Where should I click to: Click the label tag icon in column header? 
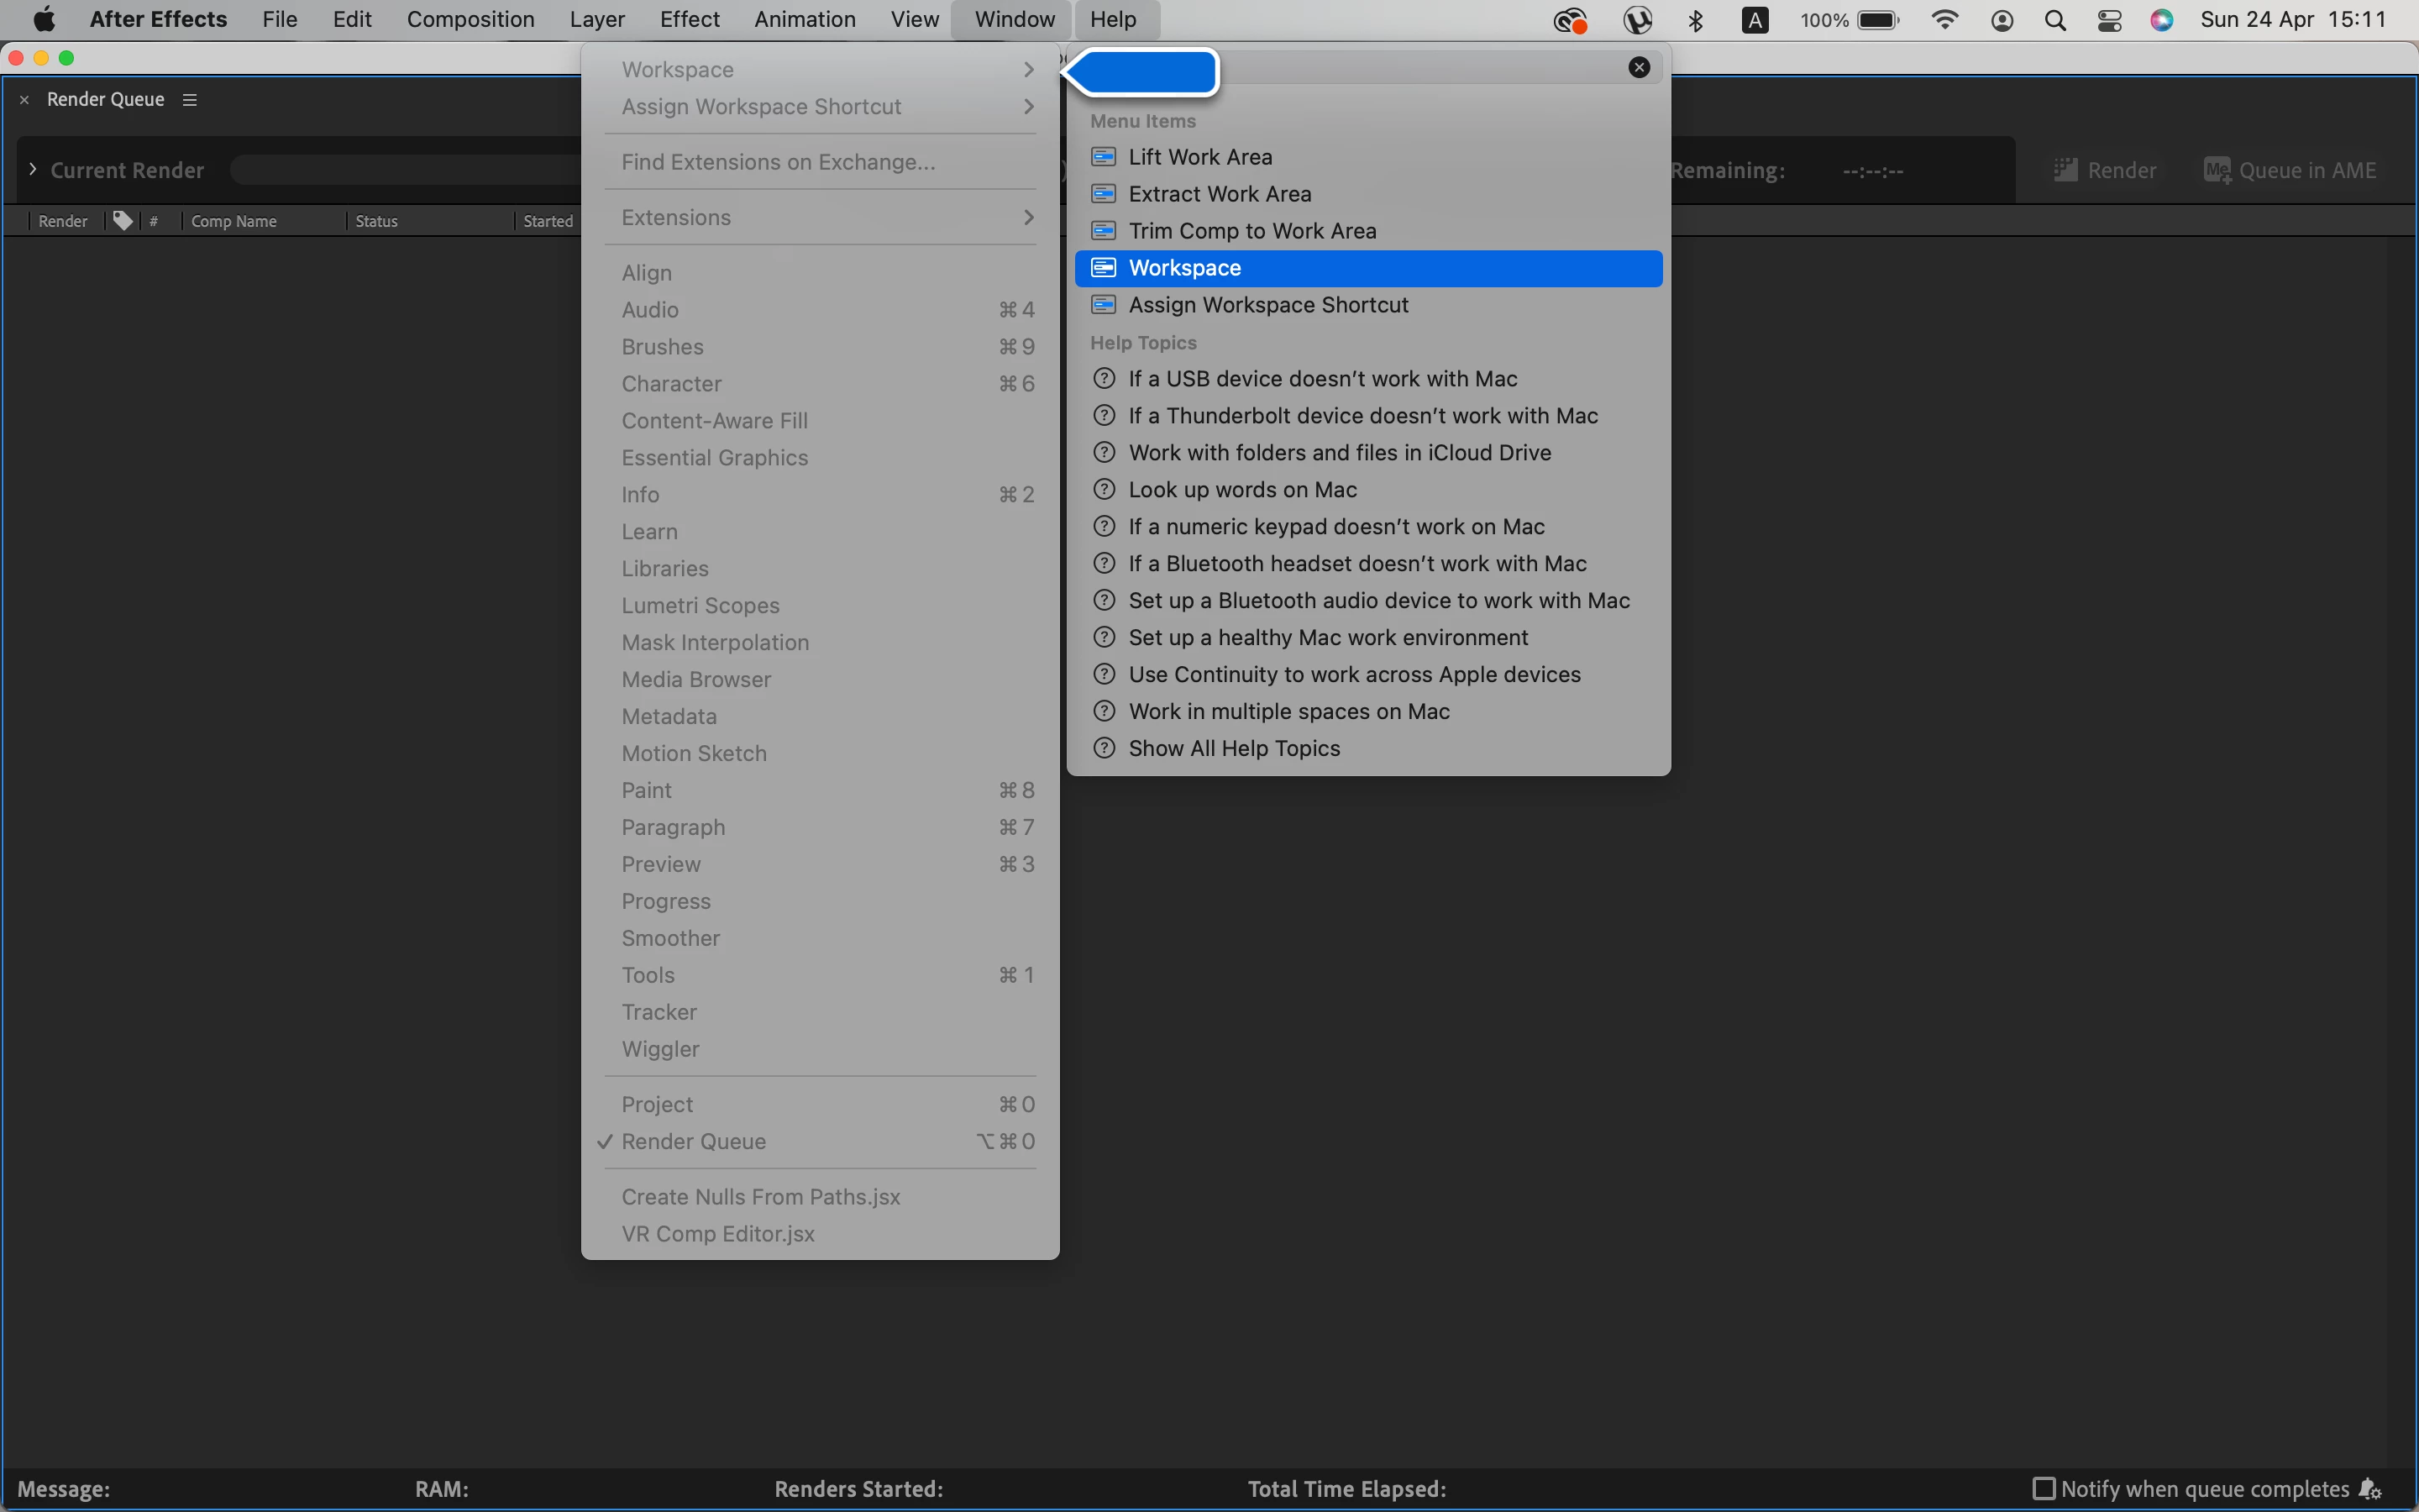click(122, 220)
